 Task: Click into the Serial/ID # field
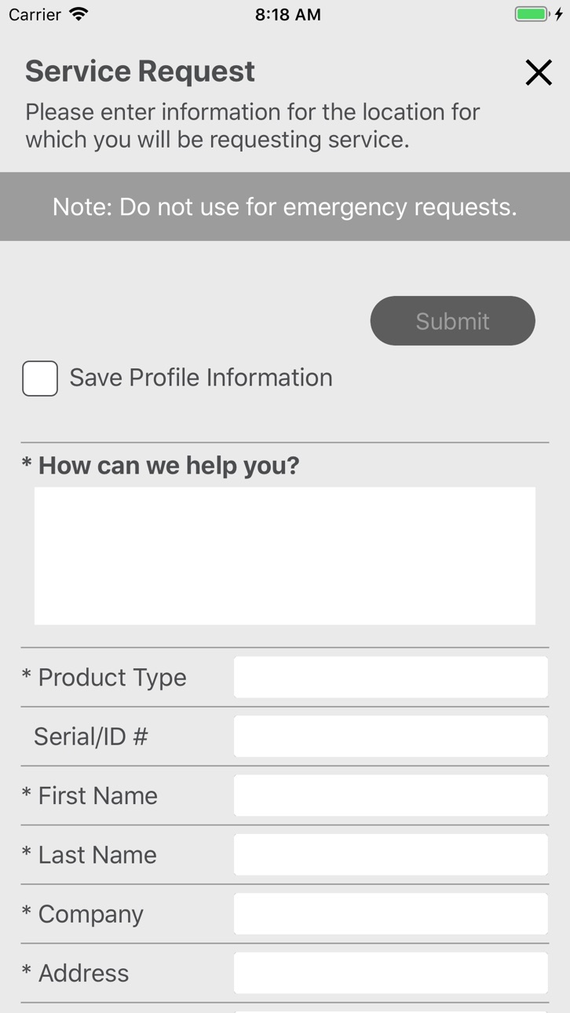(x=390, y=737)
